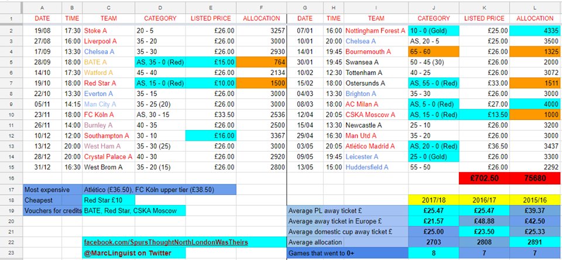Click the Bournemouth A cell
The height and width of the screenshot is (260, 562).
click(376, 52)
